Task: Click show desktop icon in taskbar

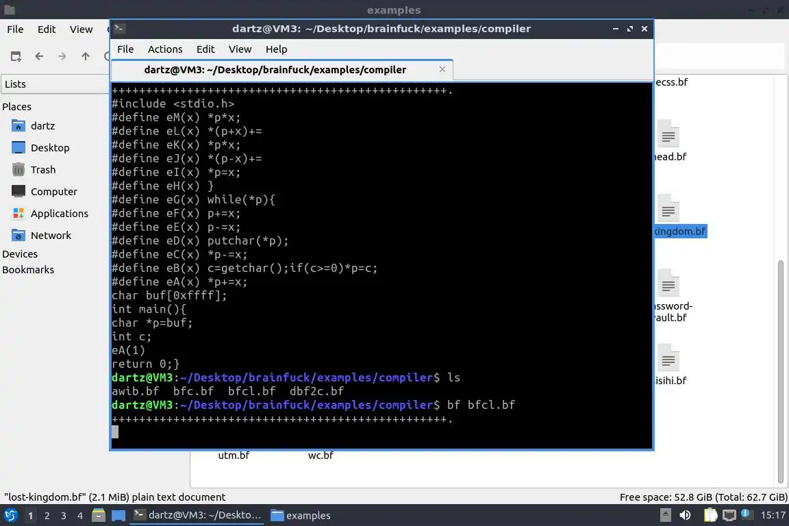Action: (118, 516)
